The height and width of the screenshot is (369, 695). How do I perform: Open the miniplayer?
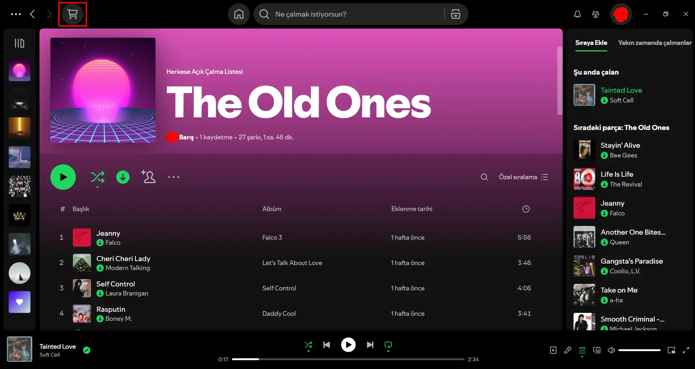click(x=671, y=350)
